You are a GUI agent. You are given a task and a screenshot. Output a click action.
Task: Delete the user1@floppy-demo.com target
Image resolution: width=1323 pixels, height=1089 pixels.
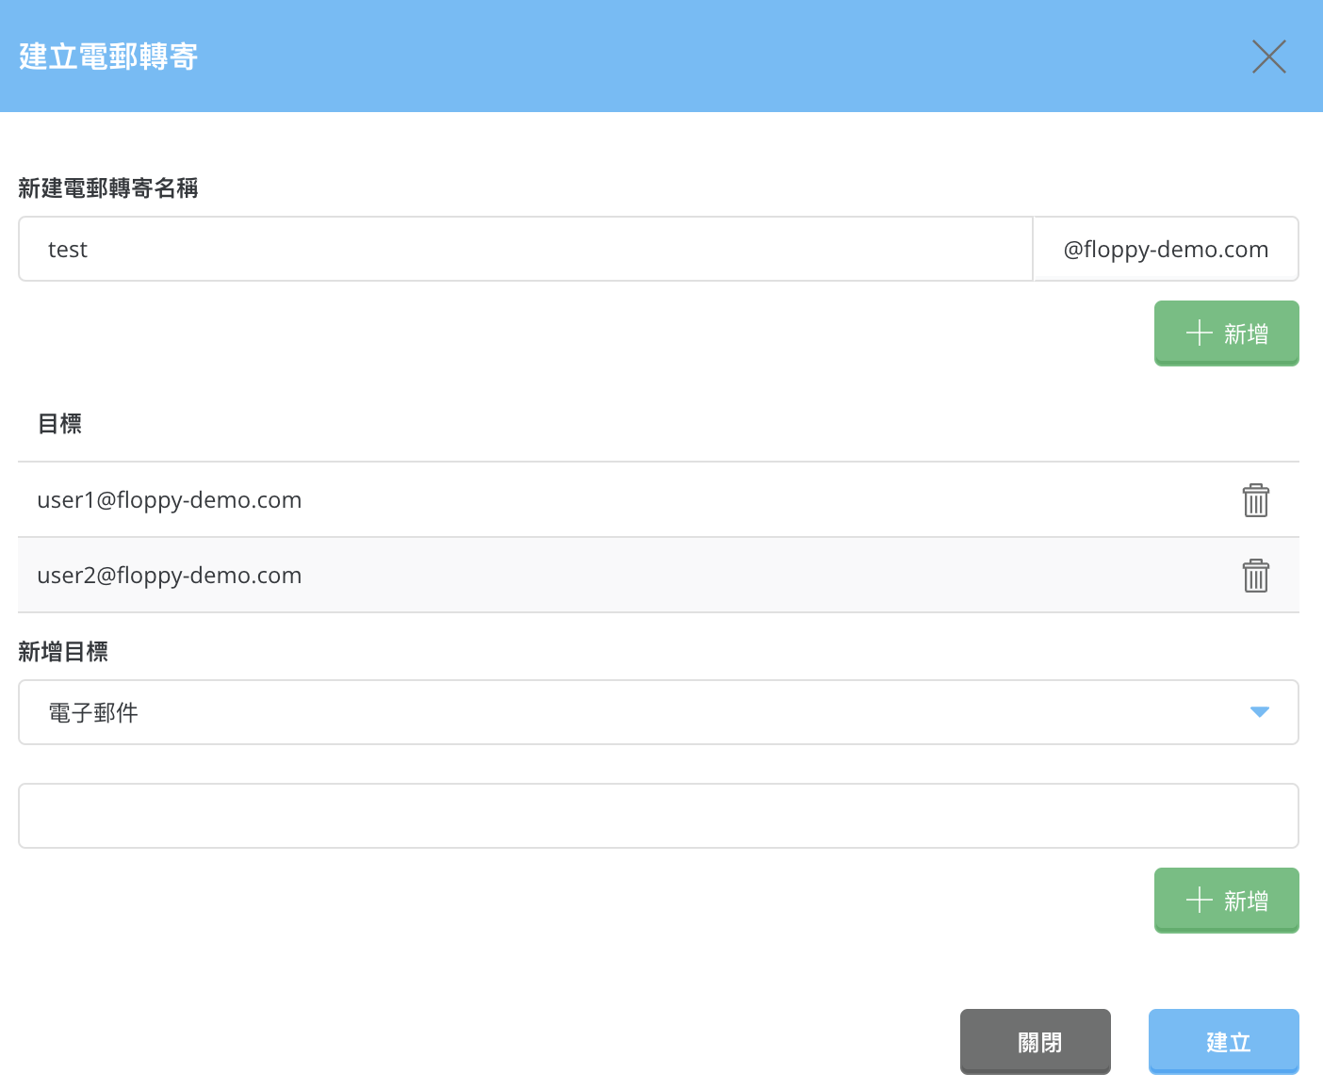point(1255,500)
